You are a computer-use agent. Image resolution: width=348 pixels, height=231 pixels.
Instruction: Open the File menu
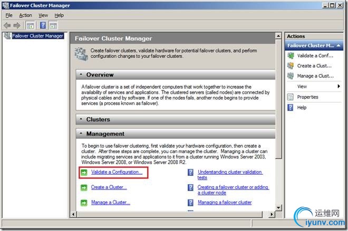click(9, 15)
